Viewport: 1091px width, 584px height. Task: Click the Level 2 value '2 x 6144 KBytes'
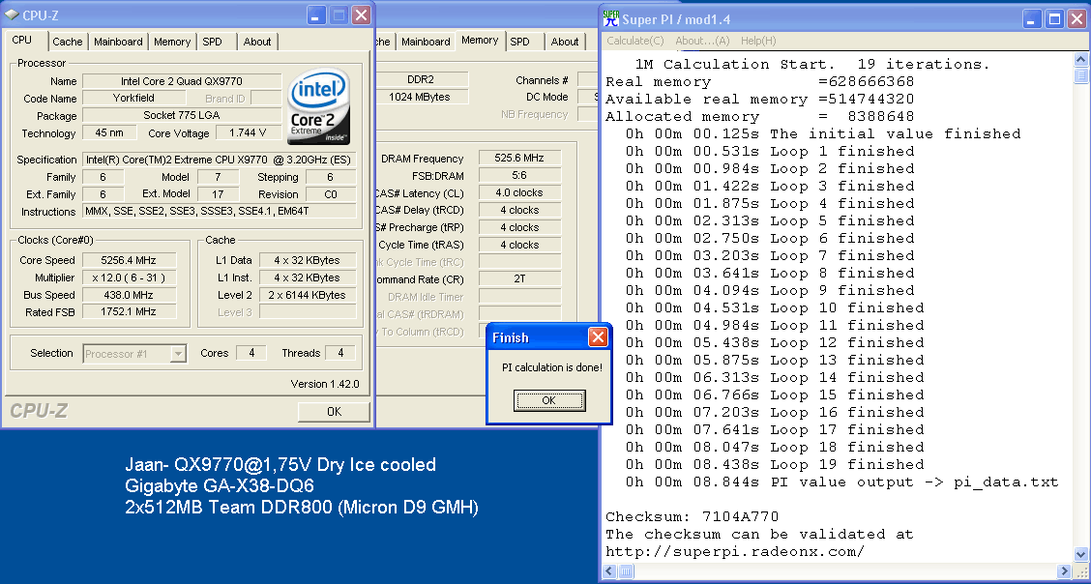[x=308, y=295]
